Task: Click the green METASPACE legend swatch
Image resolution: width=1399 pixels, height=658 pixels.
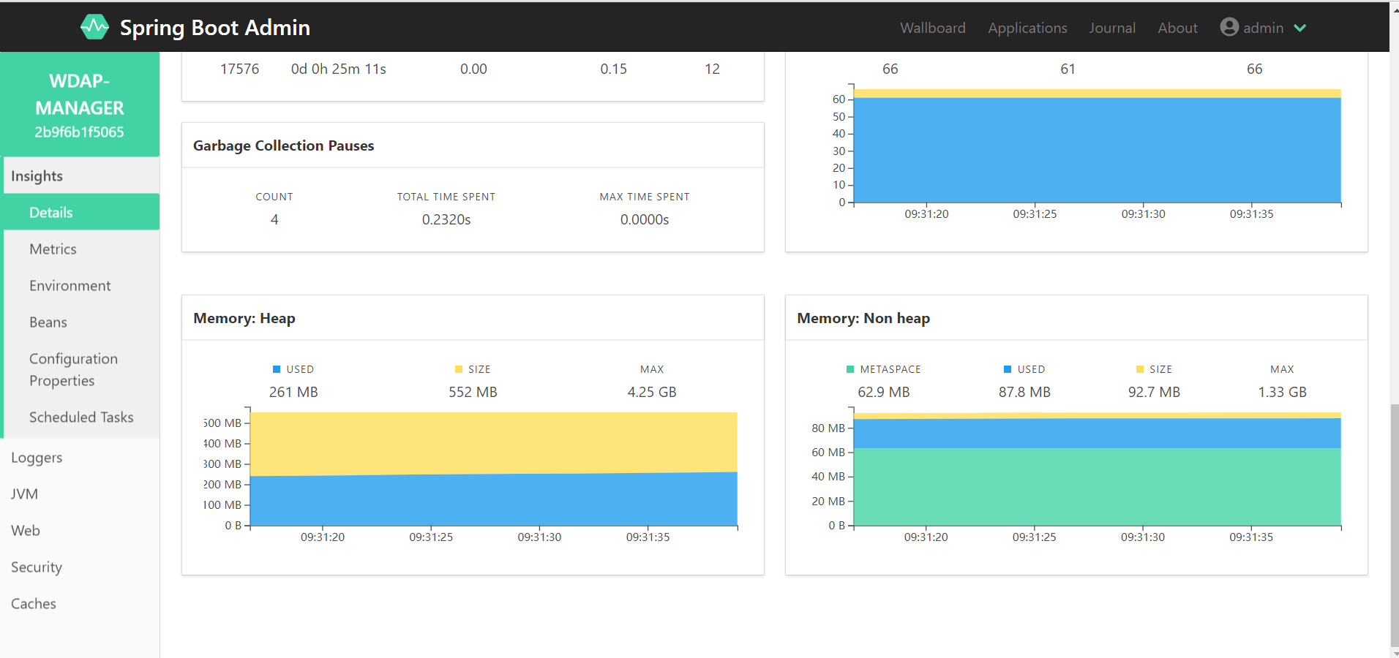Action: (x=850, y=369)
